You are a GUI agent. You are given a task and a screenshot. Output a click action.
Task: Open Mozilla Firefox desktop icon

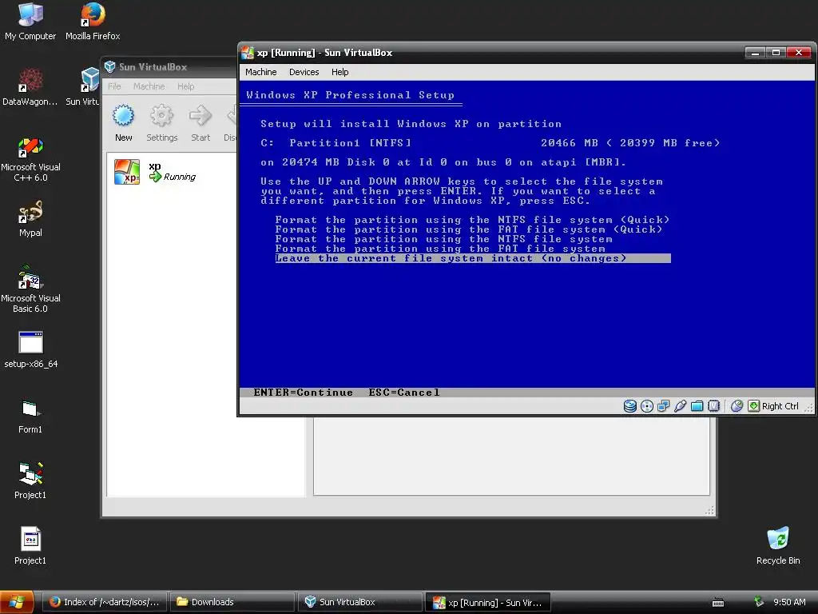point(93,22)
